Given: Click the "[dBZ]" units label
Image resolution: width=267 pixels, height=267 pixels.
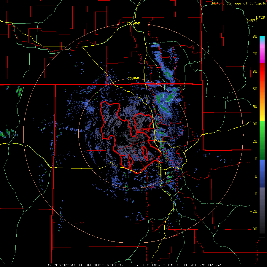Looking at the screenshot, I should tap(252, 20).
